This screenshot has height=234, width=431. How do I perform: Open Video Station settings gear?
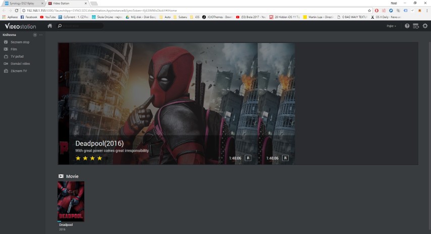(x=425, y=26)
